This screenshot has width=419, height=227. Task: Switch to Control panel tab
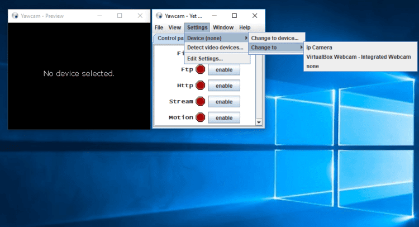click(x=169, y=38)
